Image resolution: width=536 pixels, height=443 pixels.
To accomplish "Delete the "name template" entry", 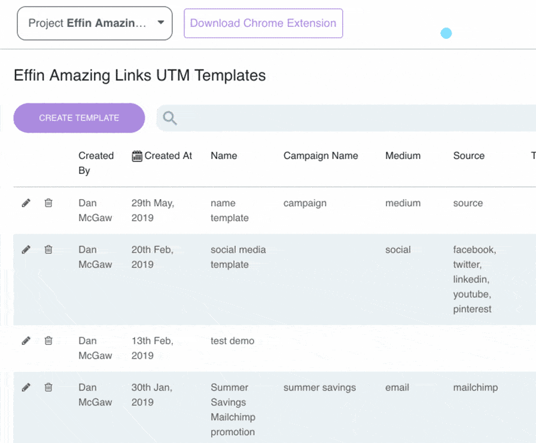I will [48, 203].
